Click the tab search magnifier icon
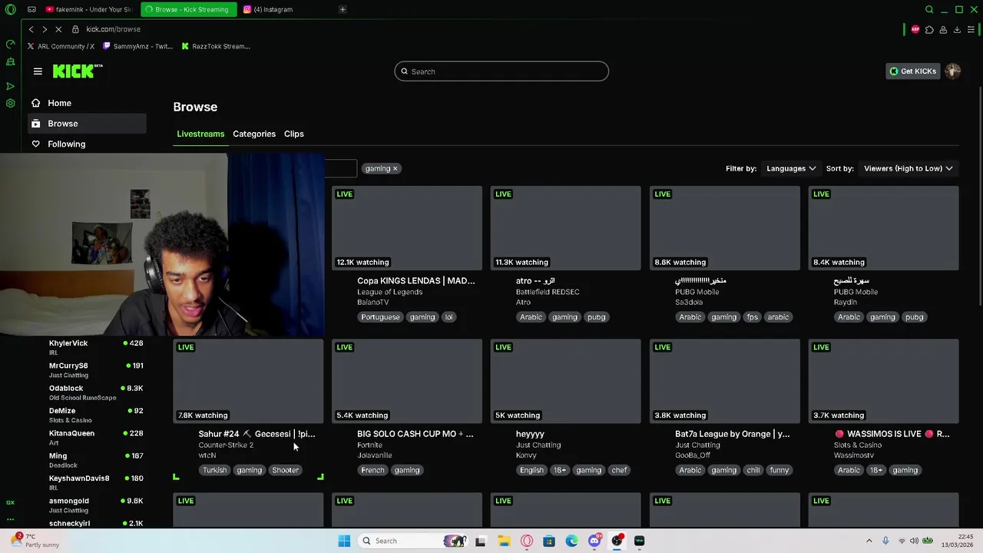 [x=929, y=9]
